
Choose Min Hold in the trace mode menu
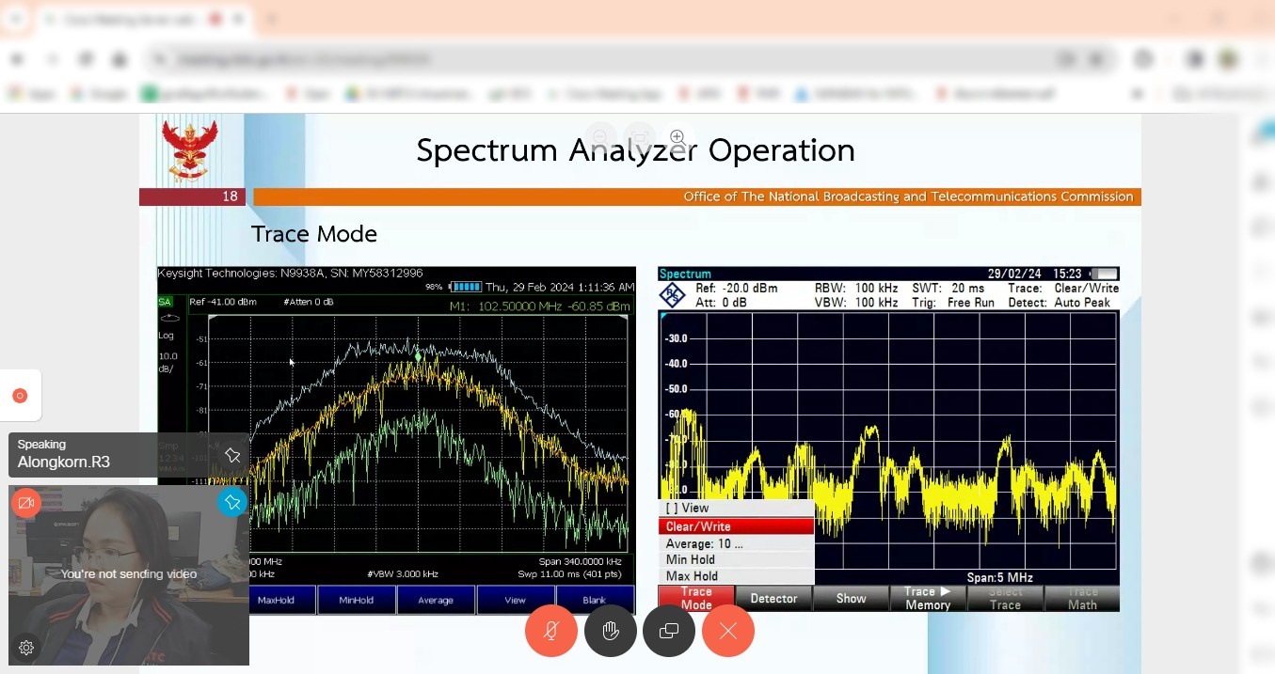coord(736,559)
